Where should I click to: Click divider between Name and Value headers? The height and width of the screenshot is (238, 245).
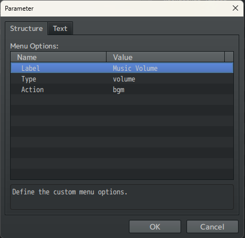pos(106,57)
